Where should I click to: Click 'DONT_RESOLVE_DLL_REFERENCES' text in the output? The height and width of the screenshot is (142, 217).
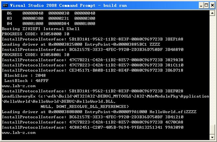pyautogui.click(x=91, y=107)
